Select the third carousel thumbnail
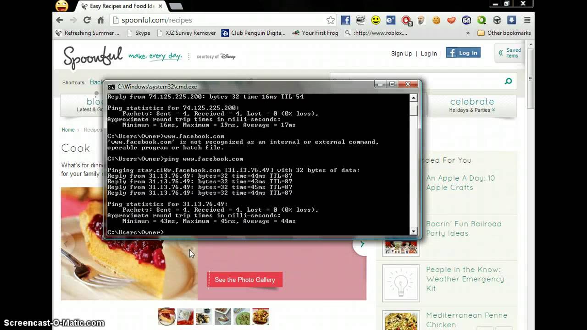This screenshot has width=587, height=330. 204,316
